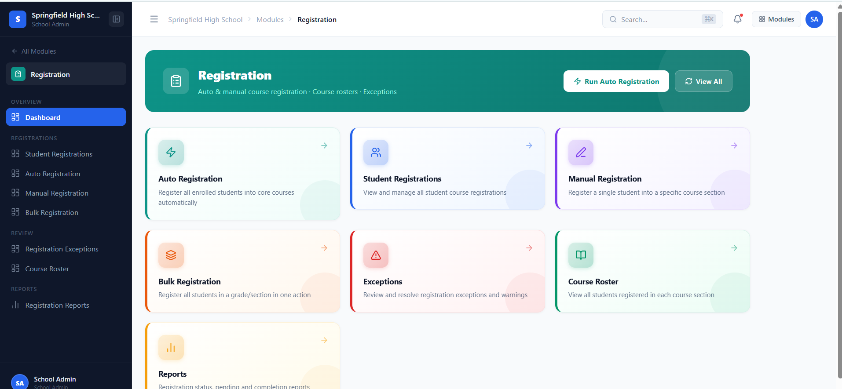Collapse the sidebar with the panel icon
This screenshot has height=389, width=842.
point(116,19)
